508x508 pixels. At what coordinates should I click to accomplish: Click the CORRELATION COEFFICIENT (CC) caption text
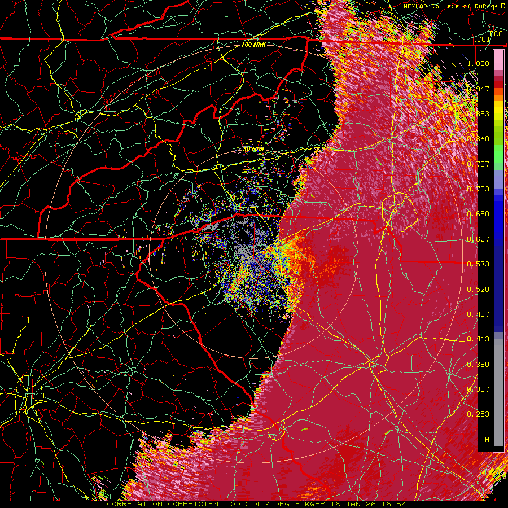pos(178,504)
